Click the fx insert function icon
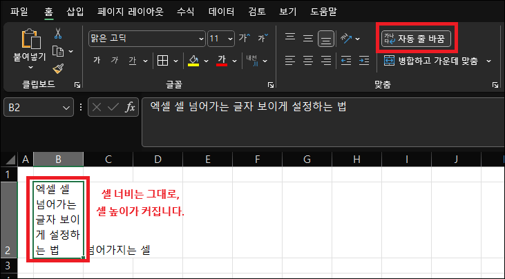505x279 pixels. pyautogui.click(x=130, y=107)
